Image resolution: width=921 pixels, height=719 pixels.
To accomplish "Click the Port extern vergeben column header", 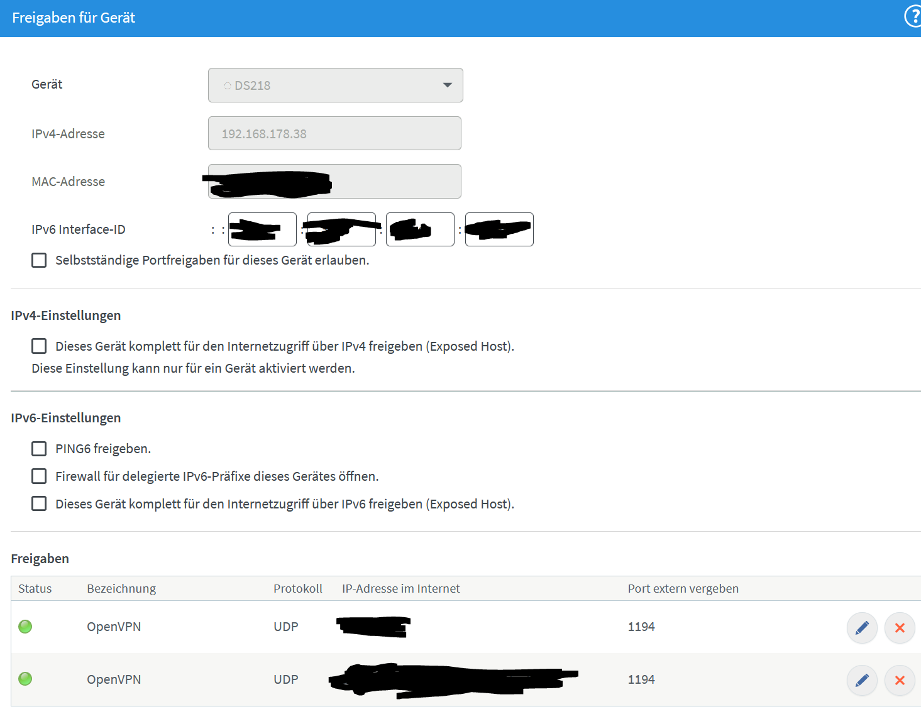I will (683, 588).
